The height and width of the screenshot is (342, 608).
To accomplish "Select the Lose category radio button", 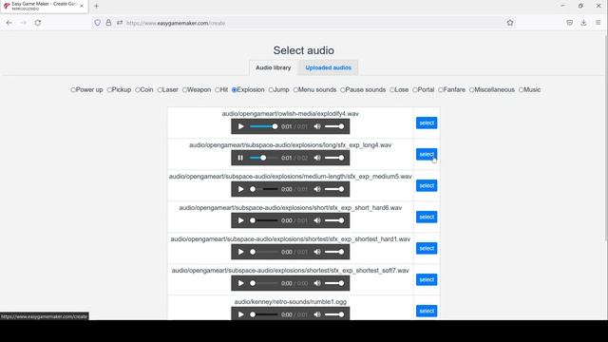I will (x=392, y=90).
